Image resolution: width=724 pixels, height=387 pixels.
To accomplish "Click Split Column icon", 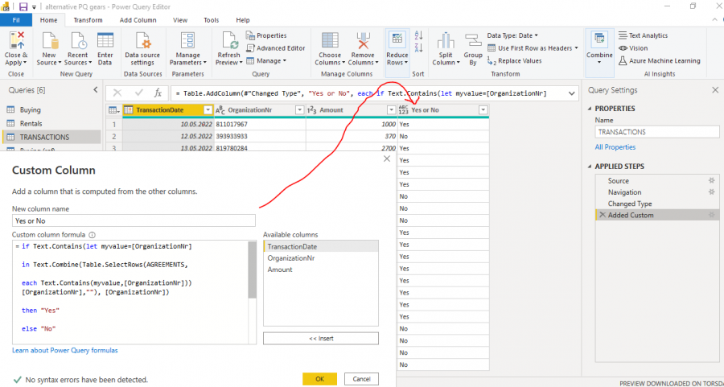I will pos(446,41).
